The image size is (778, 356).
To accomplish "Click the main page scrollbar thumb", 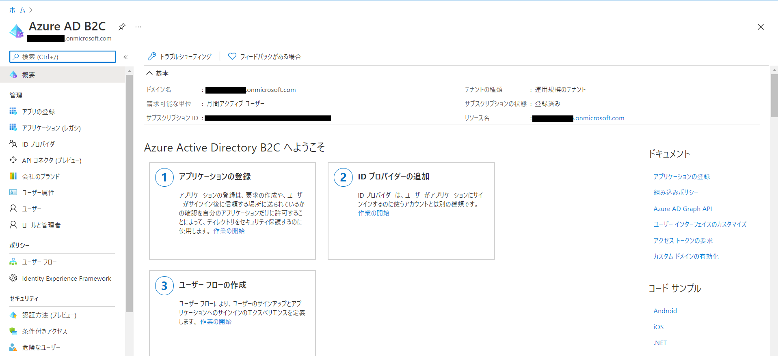I will (774, 96).
